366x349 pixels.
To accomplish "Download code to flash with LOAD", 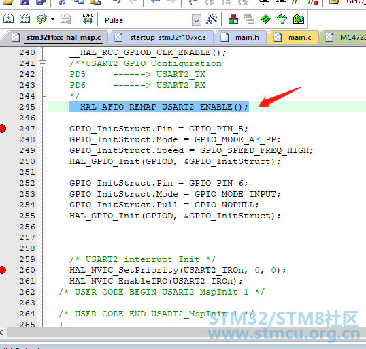I will [88, 18].
